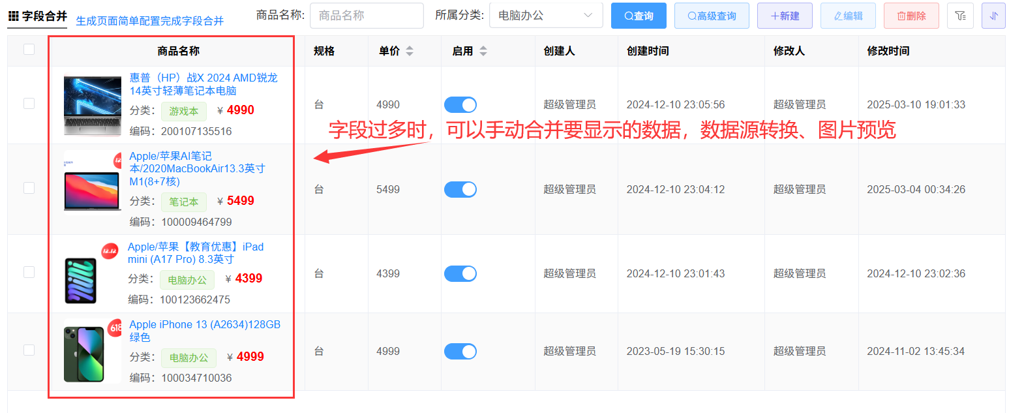Click the 规格 column header
Viewport: 1009px width, 413px height.
pyautogui.click(x=324, y=51)
